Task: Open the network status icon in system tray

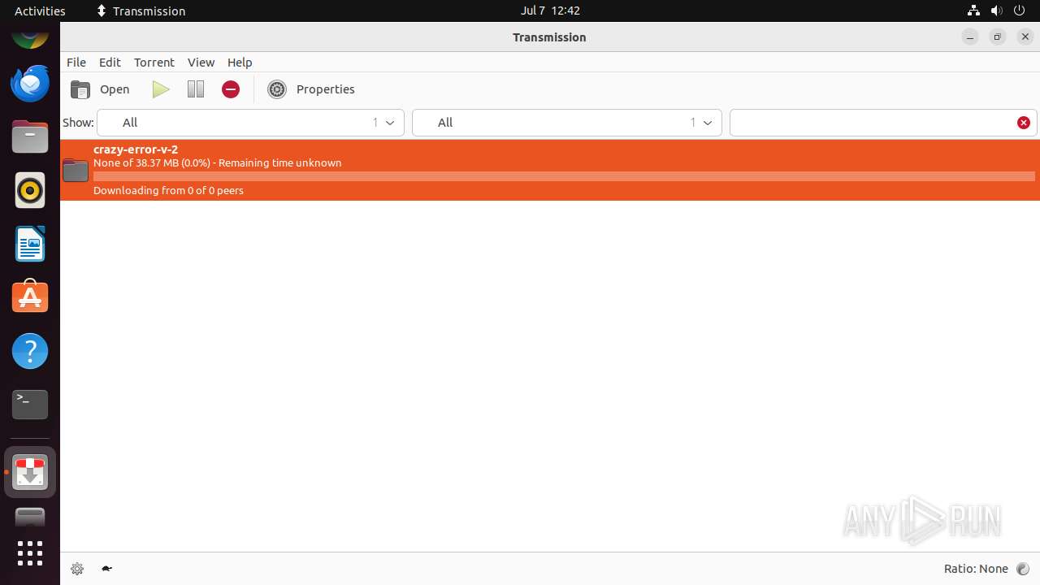Action: [973, 11]
